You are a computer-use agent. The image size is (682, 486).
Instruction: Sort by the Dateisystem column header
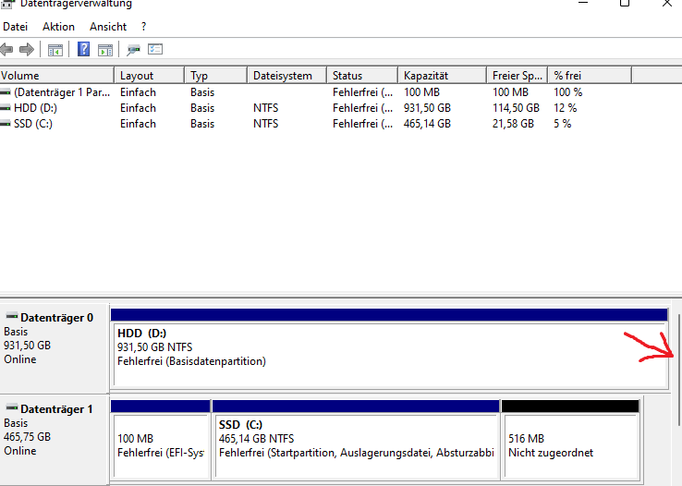[x=286, y=75]
